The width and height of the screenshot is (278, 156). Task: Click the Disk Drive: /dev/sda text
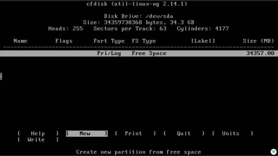click(x=138, y=16)
